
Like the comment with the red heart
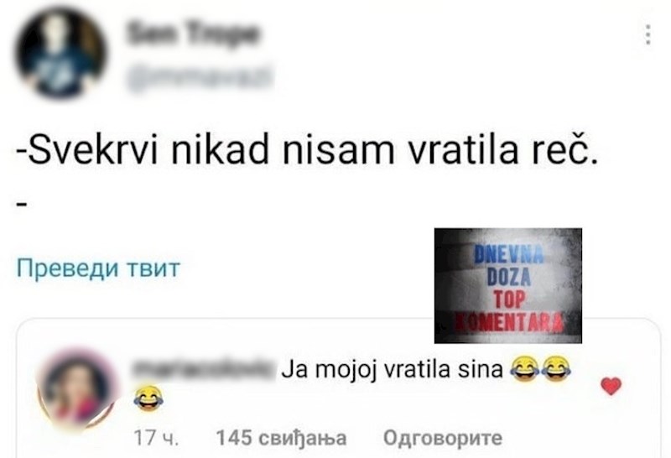(x=611, y=386)
